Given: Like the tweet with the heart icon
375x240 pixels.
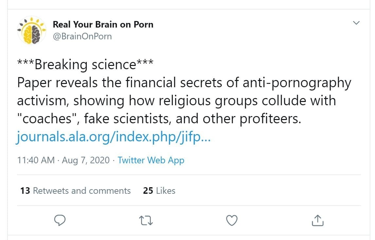Looking at the screenshot, I should click(232, 221).
